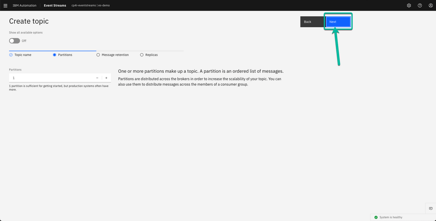Open the help icon

(420, 5)
